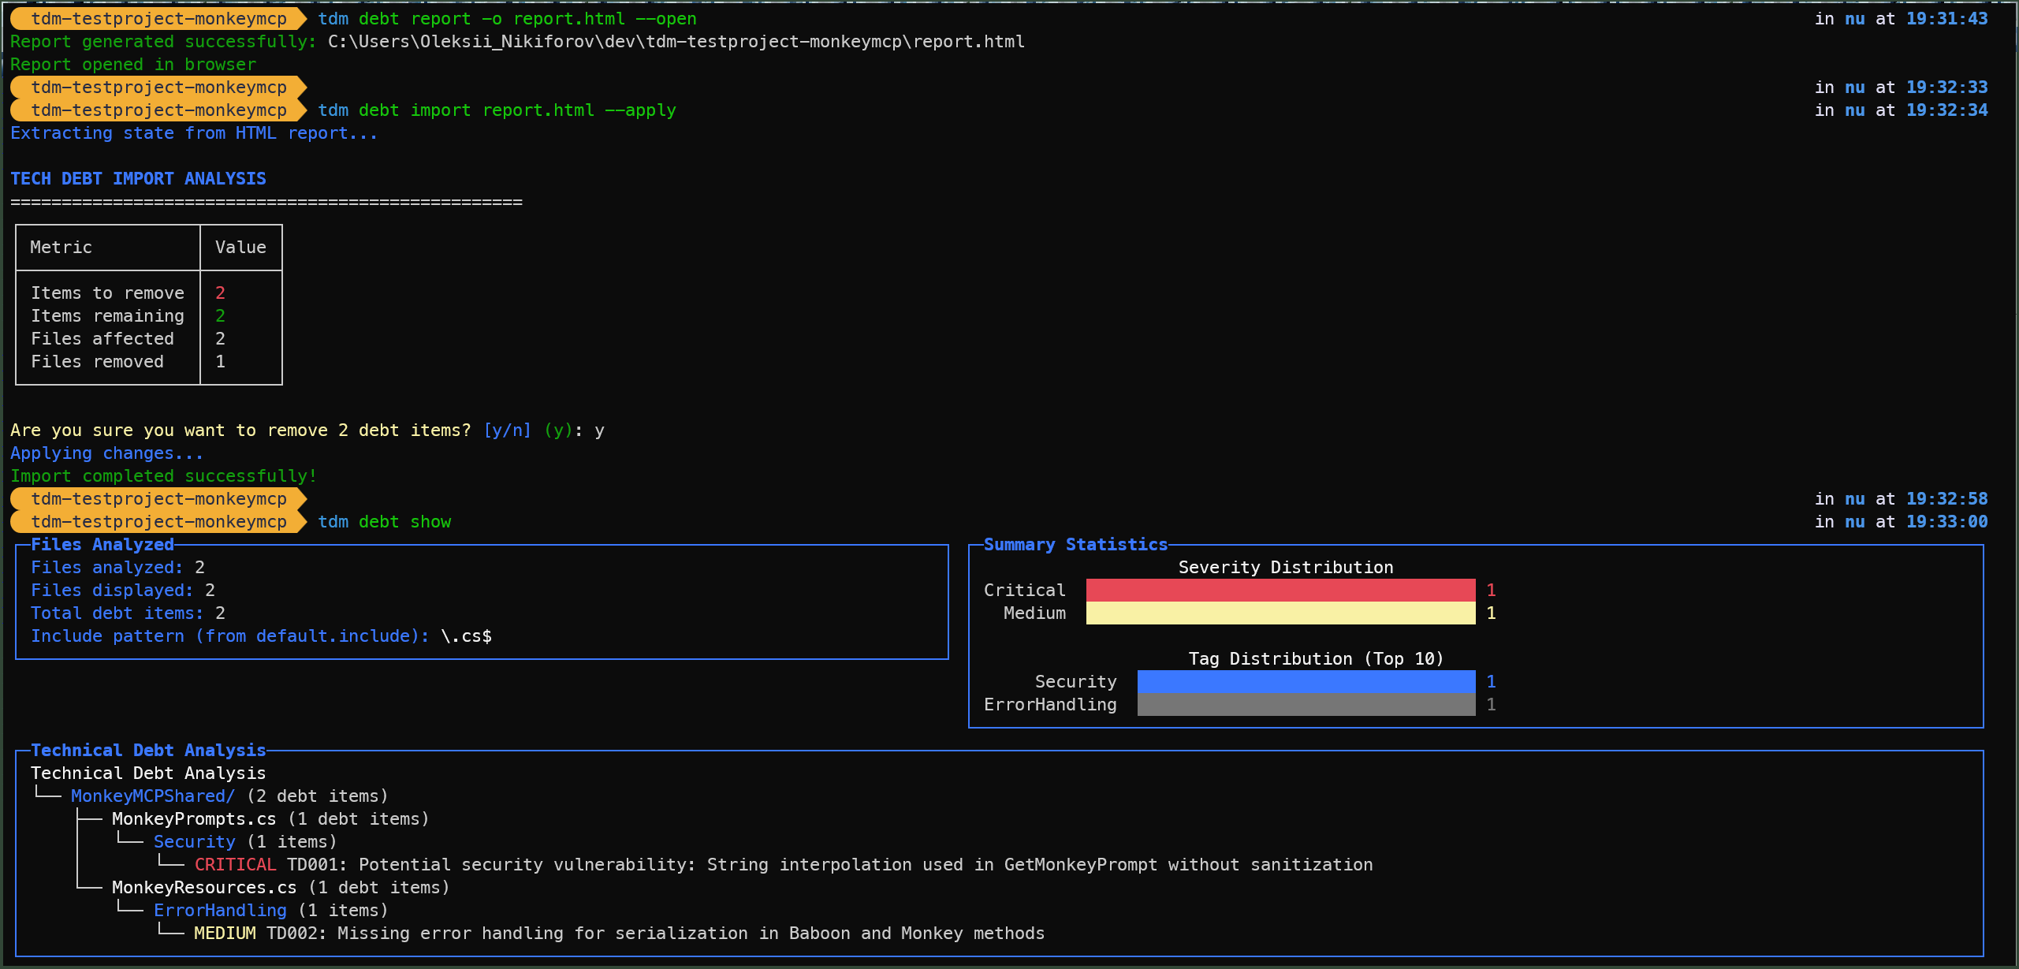This screenshot has height=969, width=2019.
Task: Click the 'tdm debt show' command
Action: tap(385, 522)
